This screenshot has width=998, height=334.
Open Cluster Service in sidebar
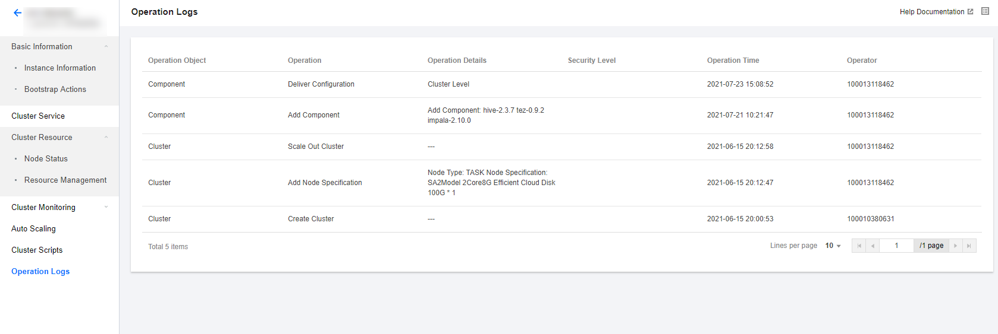[38, 116]
